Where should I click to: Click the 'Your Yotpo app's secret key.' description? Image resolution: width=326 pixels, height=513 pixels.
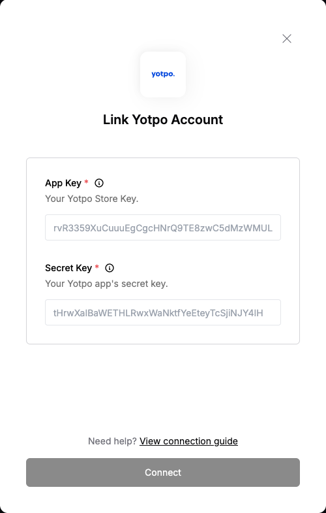[106, 284]
